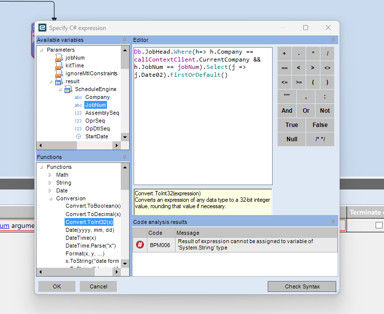Image resolution: width=384 pixels, height=314 pixels.
Task: Click the result dataset icon
Action: 59,81
